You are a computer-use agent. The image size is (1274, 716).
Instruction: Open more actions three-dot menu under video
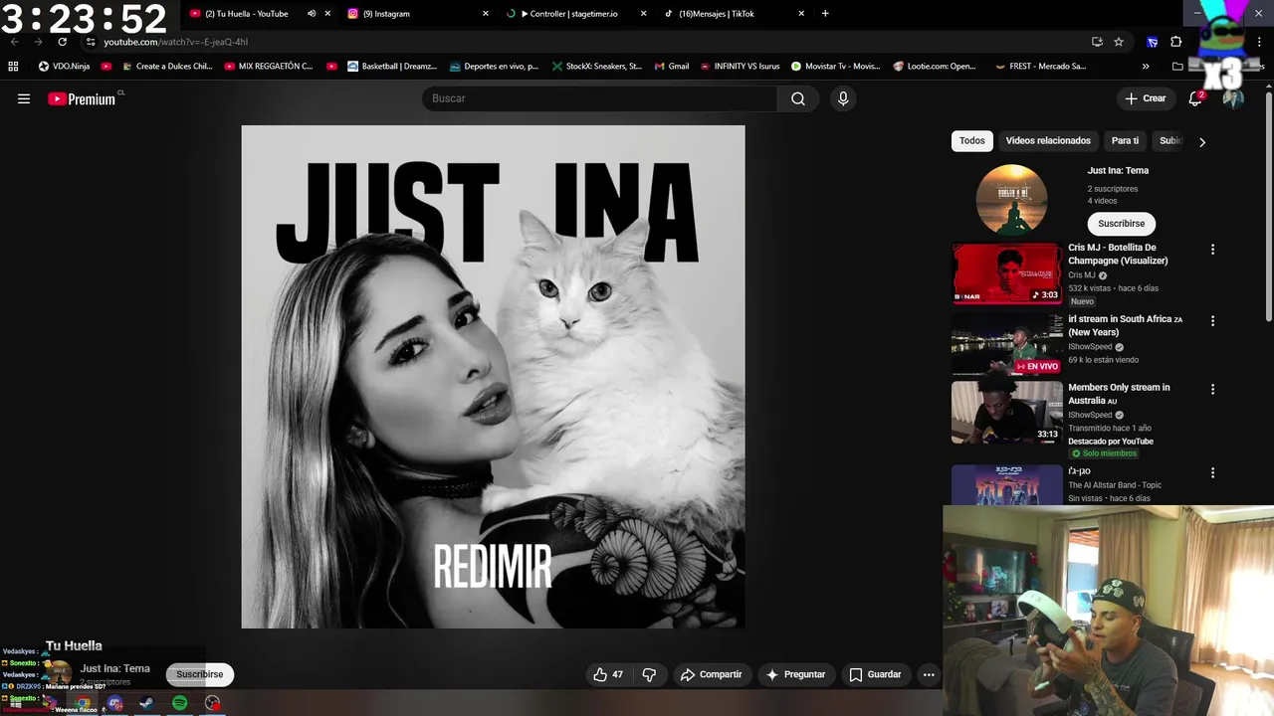click(929, 674)
